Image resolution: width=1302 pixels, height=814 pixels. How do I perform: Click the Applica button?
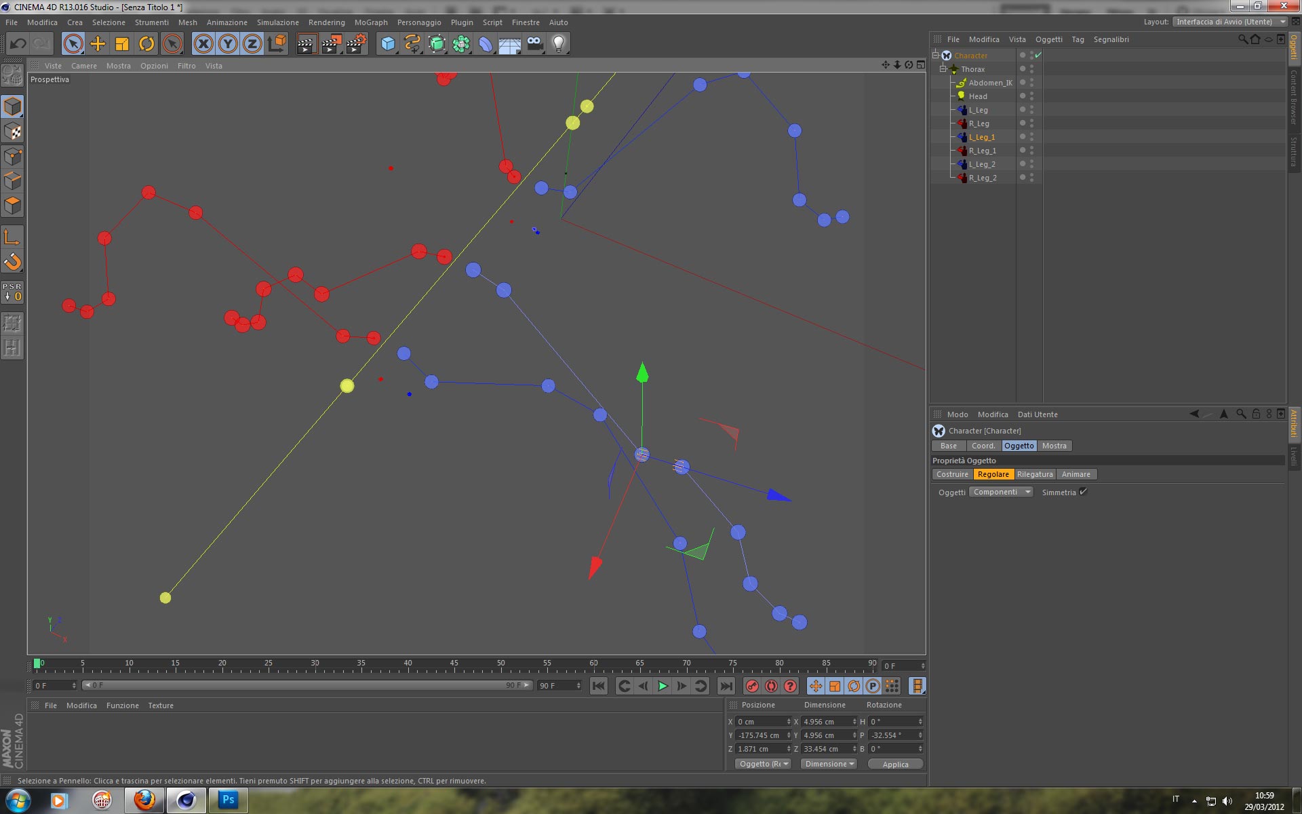click(895, 764)
